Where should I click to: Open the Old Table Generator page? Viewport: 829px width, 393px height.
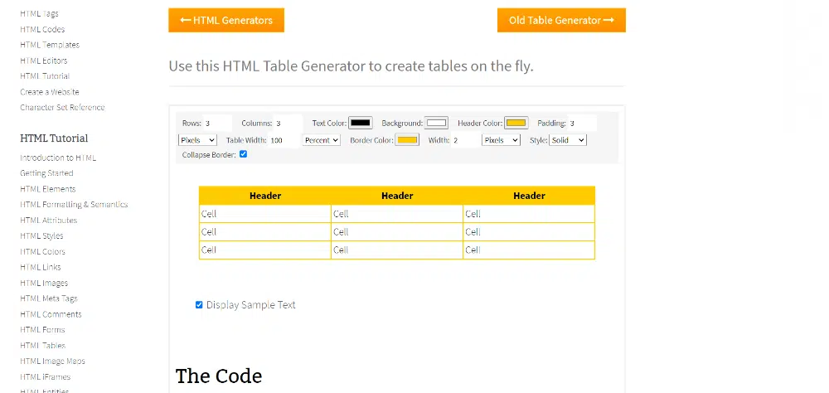[x=561, y=21]
